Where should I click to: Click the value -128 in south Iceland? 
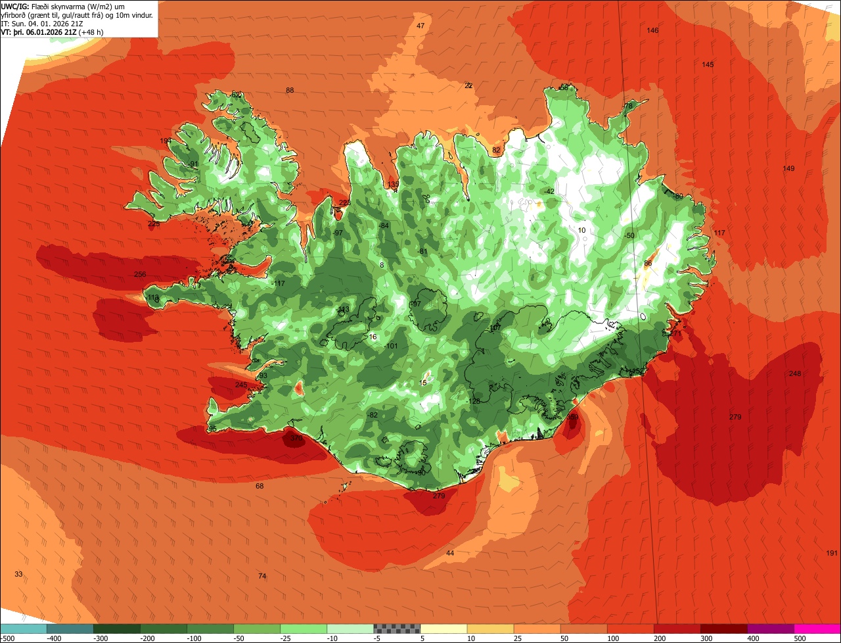point(473,401)
